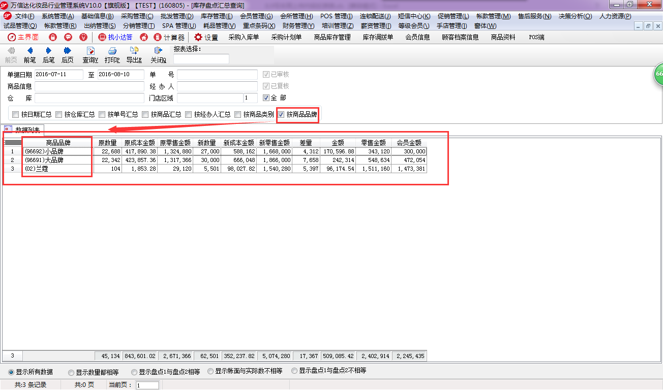Go to 后笔 next record

pyautogui.click(x=48, y=55)
